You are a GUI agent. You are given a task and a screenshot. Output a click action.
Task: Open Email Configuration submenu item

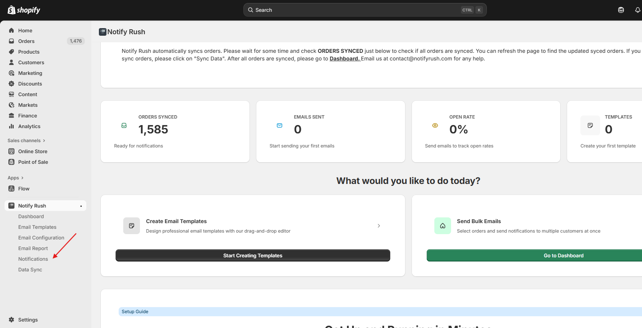(41, 238)
